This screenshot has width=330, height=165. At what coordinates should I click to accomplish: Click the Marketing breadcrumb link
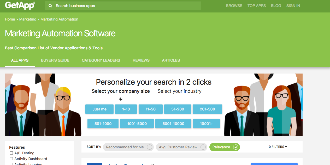tap(28, 19)
